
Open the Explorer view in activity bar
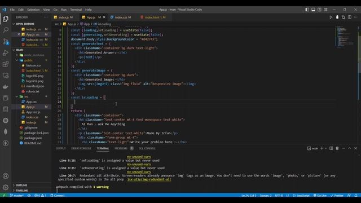click(6, 19)
